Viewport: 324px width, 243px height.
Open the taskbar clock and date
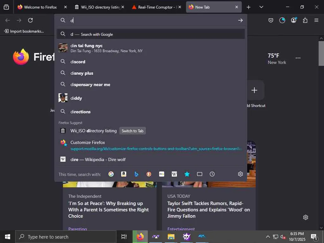(297, 237)
